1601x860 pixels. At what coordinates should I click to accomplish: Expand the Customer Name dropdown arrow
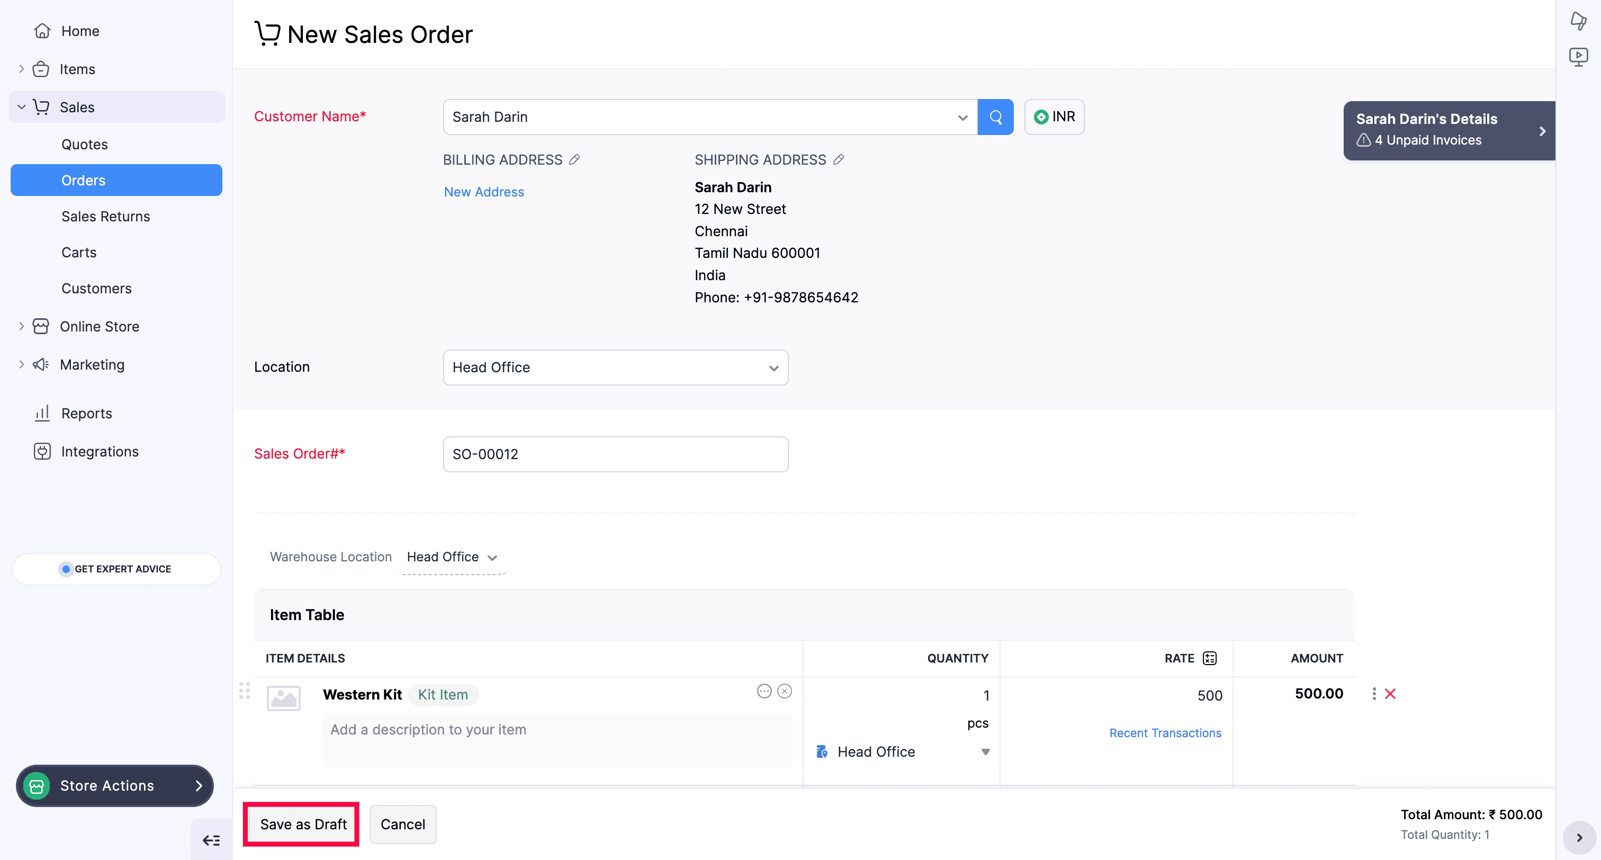(961, 117)
